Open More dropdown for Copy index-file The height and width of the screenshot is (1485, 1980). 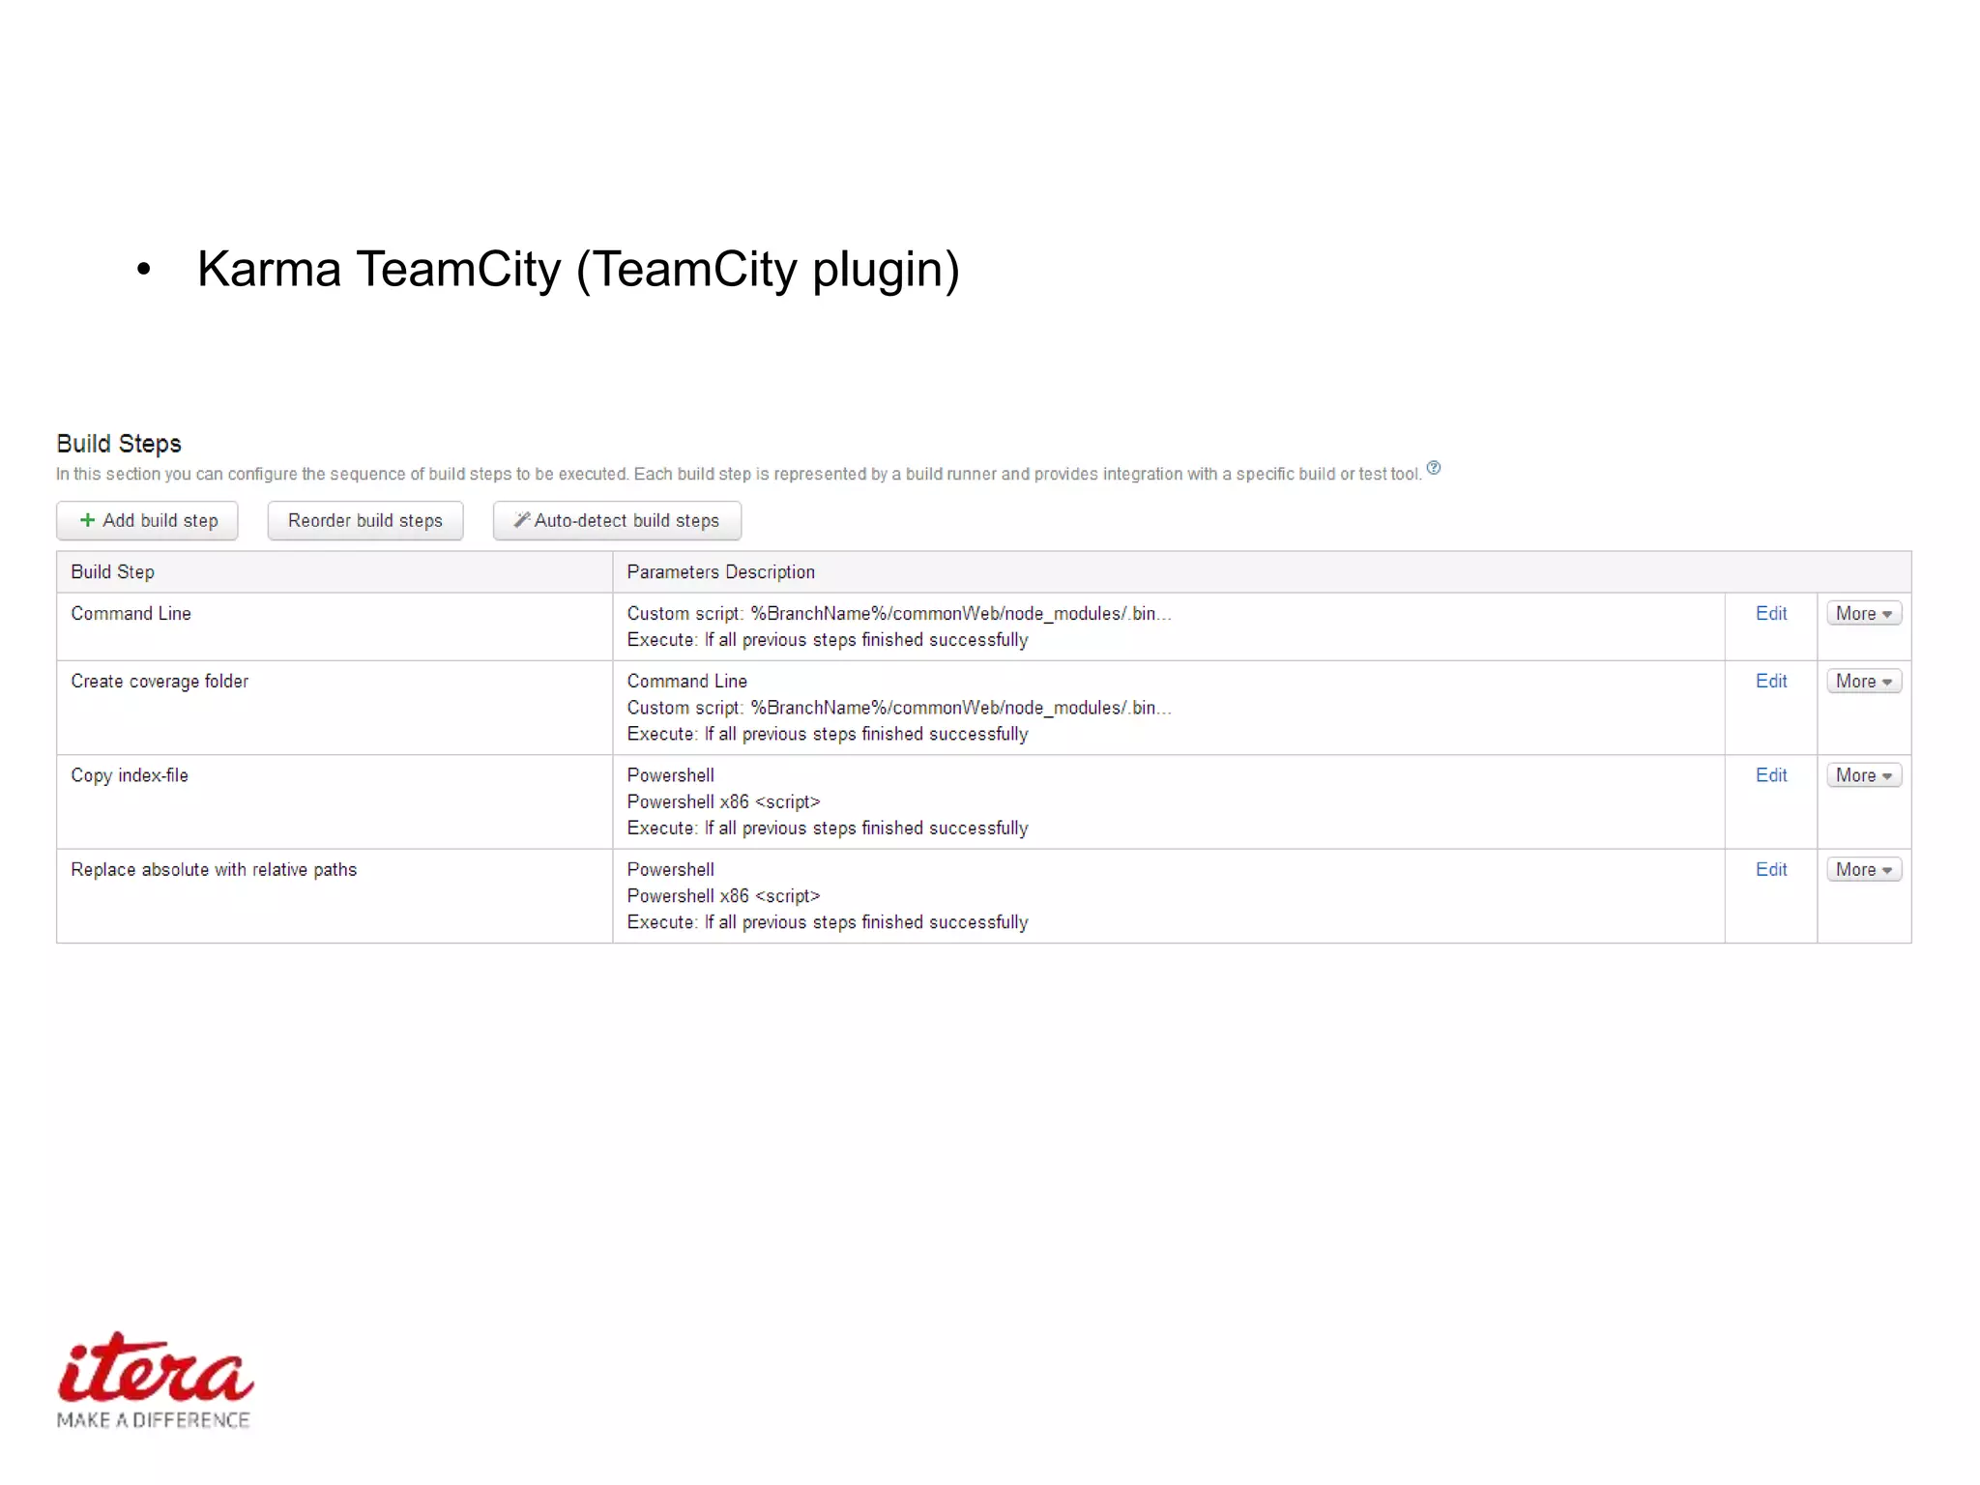pyautogui.click(x=1863, y=775)
